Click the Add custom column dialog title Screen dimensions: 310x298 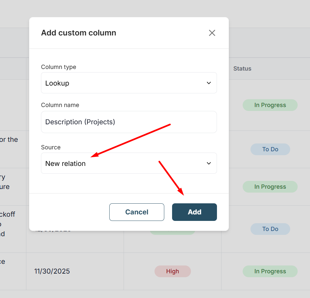pos(78,33)
